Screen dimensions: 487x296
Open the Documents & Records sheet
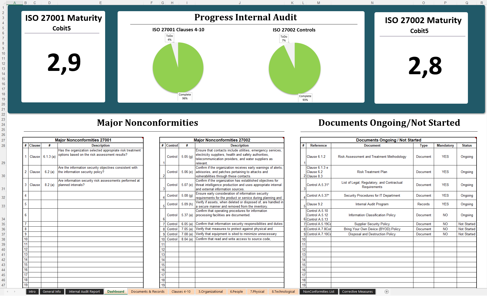click(x=148, y=291)
